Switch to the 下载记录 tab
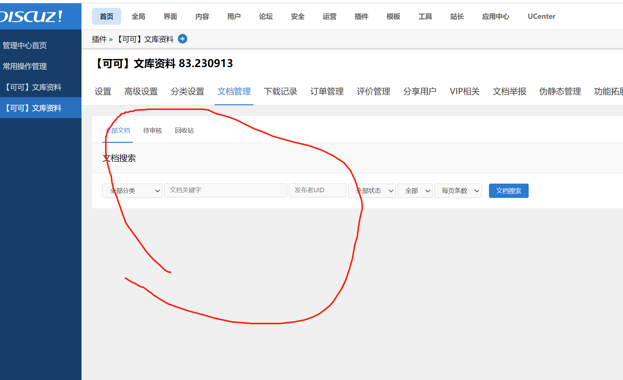The height and width of the screenshot is (380, 623). pos(281,91)
